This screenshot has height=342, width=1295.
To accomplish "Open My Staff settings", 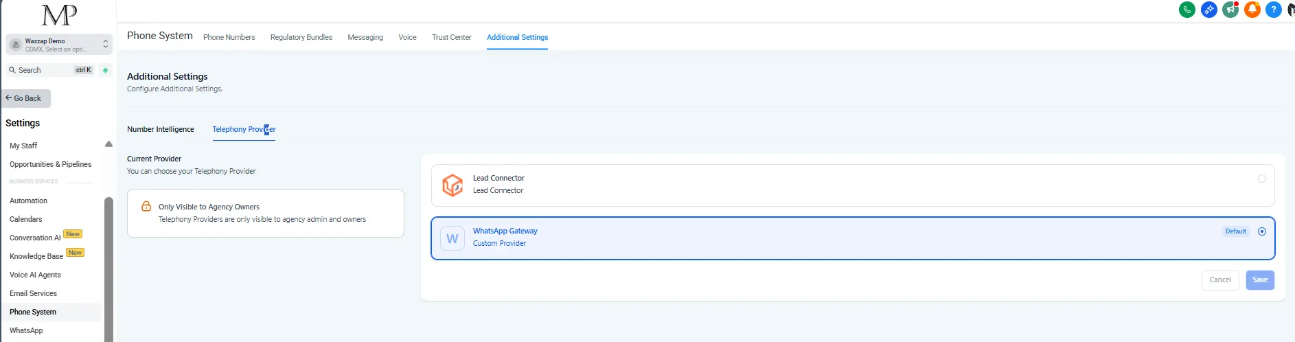I will (x=23, y=146).
